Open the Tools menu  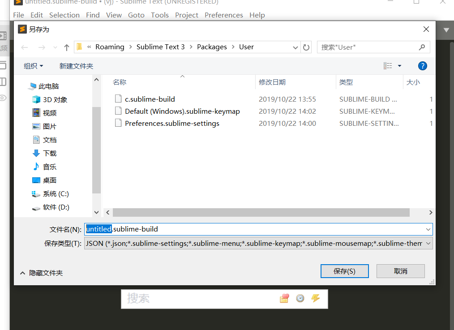pyautogui.click(x=160, y=15)
